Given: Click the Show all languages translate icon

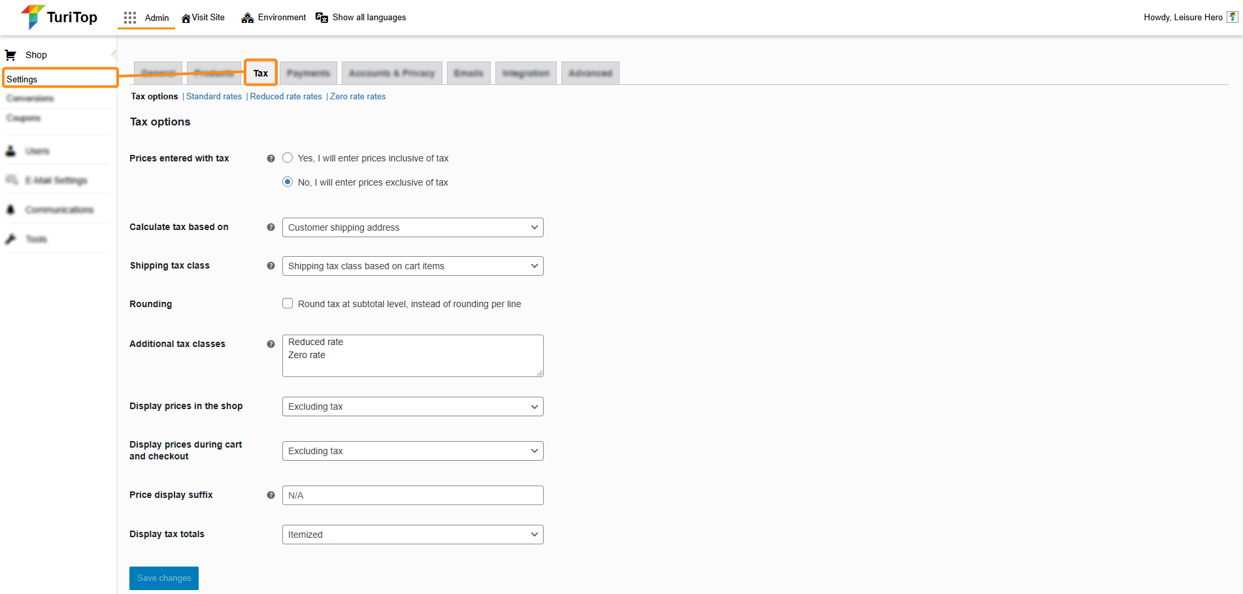Looking at the screenshot, I should tap(322, 18).
